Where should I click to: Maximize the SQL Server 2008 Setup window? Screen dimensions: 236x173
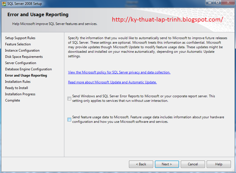217,3
